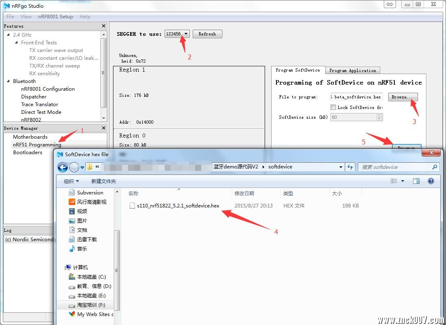The height and width of the screenshot is (325, 446).
Task: Switch to Program Application tab
Action: [353, 70]
